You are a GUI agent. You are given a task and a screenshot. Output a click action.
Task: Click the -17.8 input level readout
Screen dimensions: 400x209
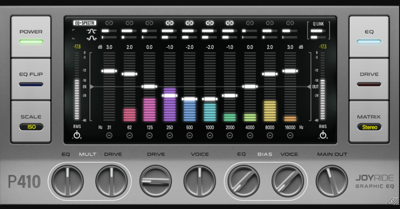coord(77,46)
